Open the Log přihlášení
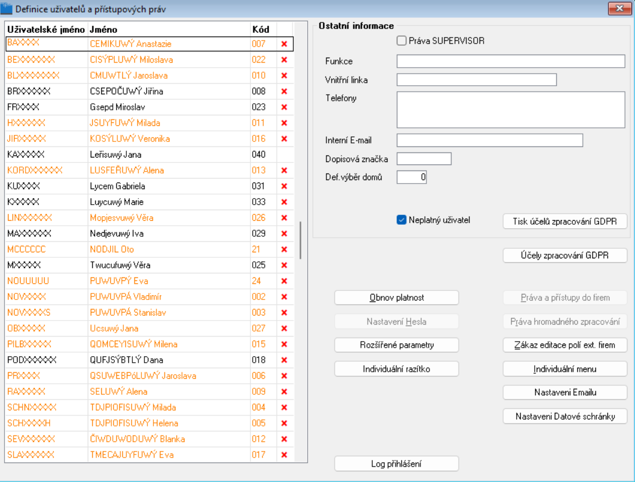The height and width of the screenshot is (482, 635). (x=396, y=464)
